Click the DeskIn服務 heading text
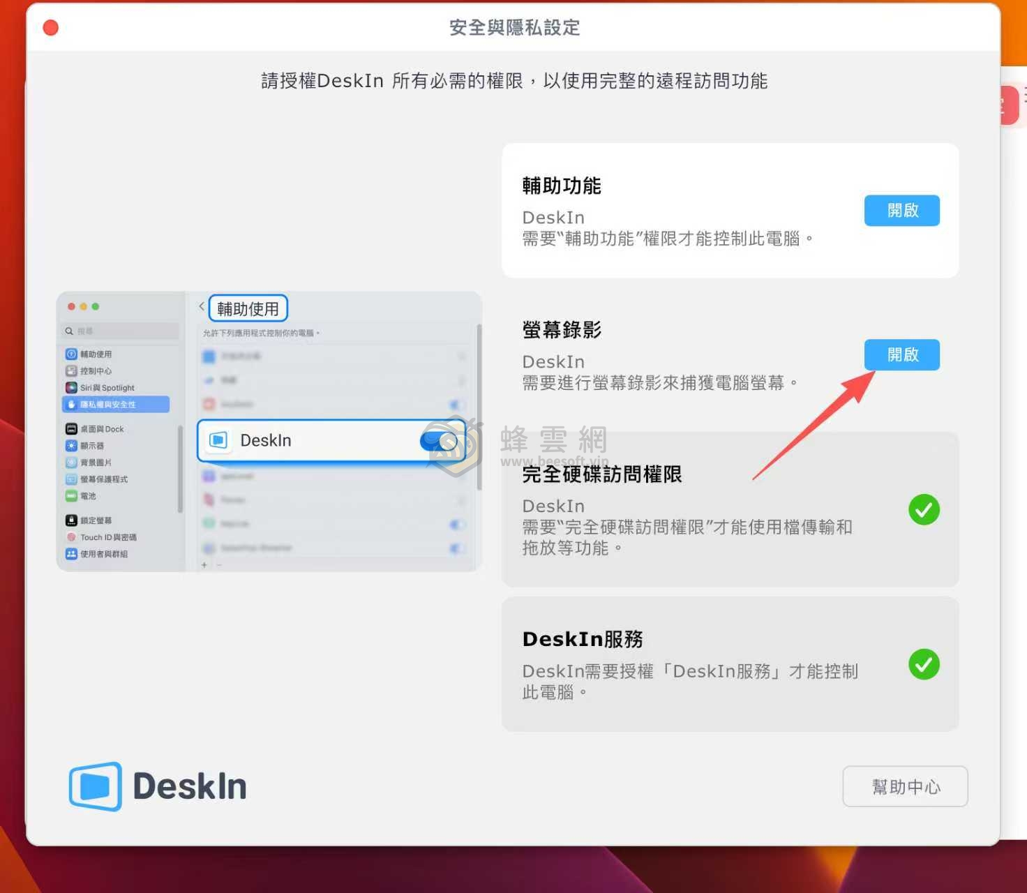The image size is (1027, 893). 583,639
